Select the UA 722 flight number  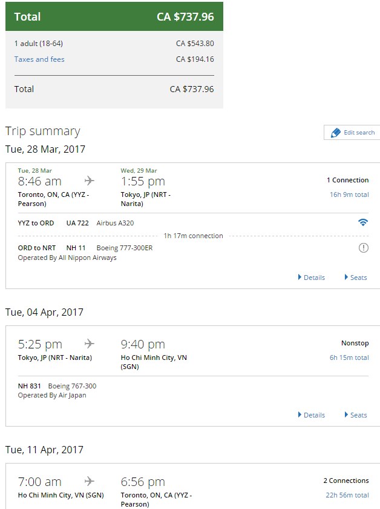(77, 224)
